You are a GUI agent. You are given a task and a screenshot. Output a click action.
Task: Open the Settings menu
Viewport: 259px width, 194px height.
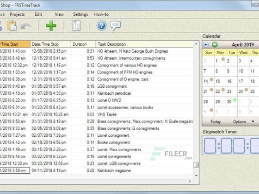coord(80,14)
